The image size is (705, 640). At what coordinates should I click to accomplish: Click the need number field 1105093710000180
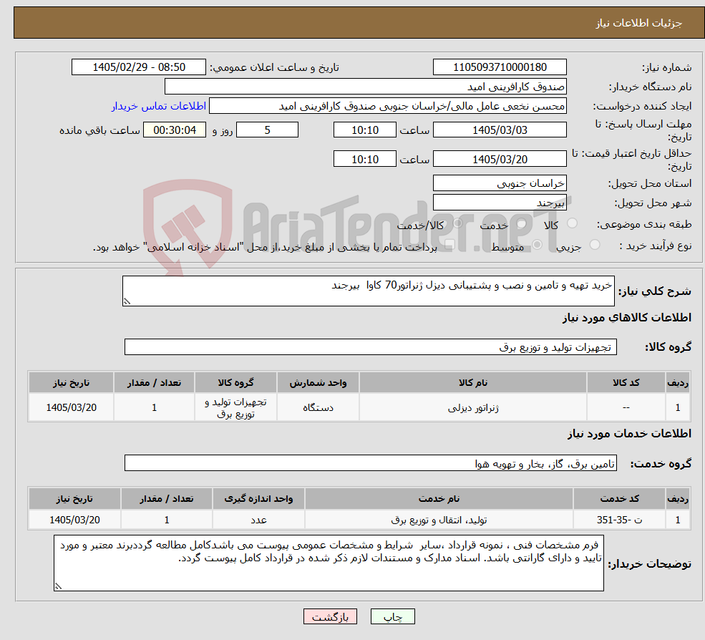coord(500,67)
